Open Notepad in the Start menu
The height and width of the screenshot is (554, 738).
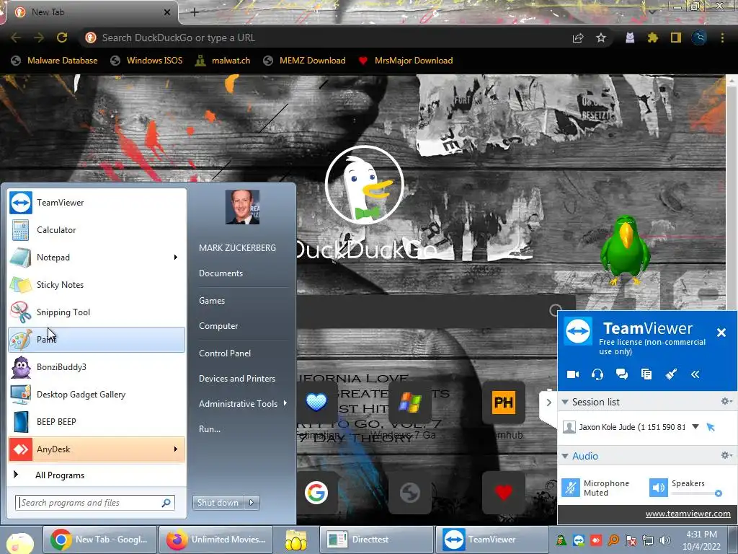pyautogui.click(x=97, y=258)
